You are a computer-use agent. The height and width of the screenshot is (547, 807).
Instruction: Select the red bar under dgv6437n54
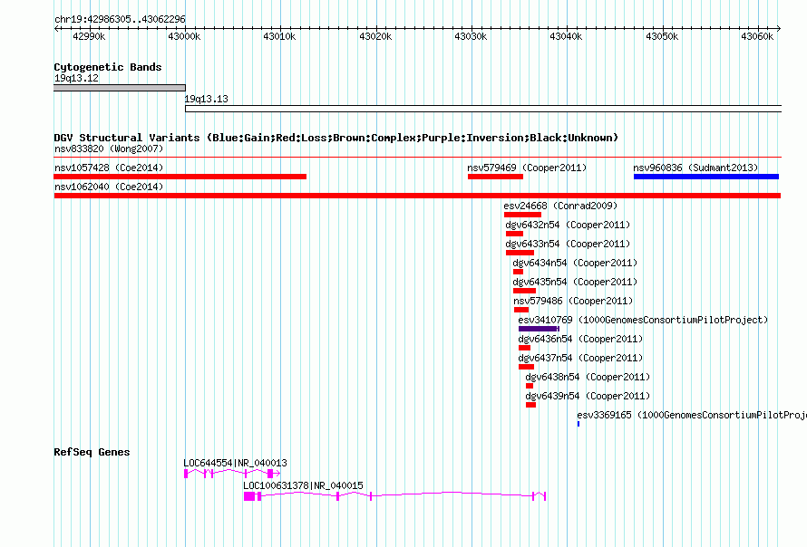(x=526, y=367)
